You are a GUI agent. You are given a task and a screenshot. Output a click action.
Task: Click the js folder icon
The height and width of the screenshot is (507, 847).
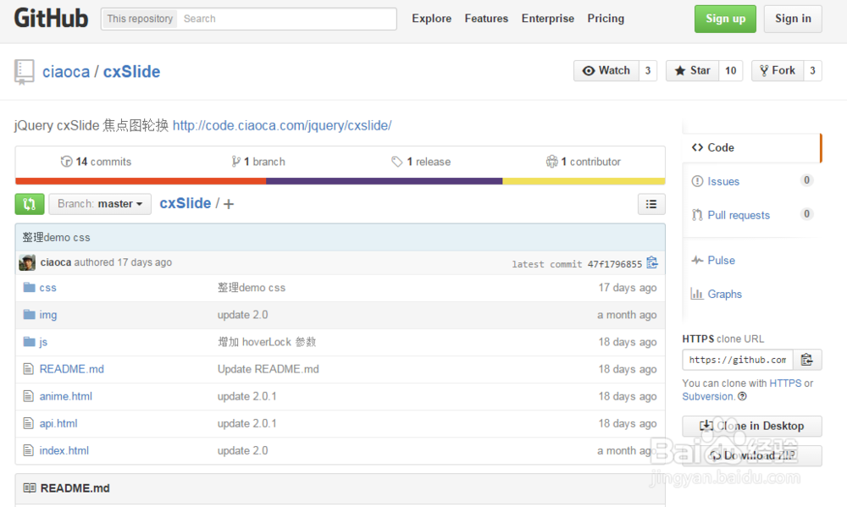coord(29,341)
